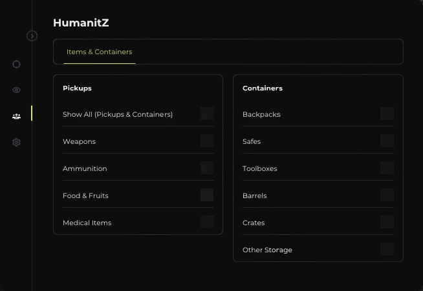The image size is (423, 291).
Task: Click the Crates label
Action: (254, 223)
